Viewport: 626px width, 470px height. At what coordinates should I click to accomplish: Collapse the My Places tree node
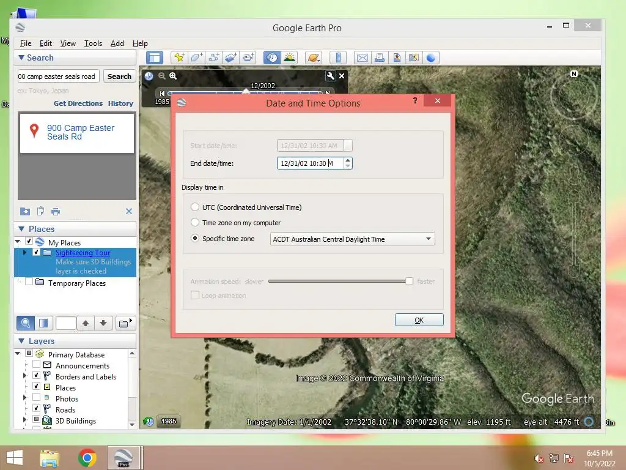tap(18, 242)
